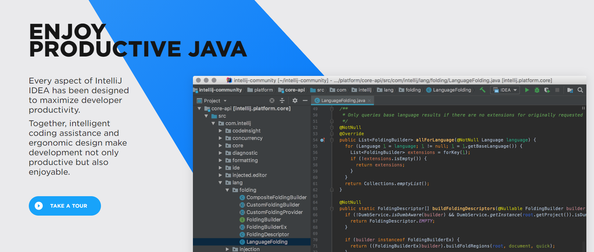Collapse all tree nodes in the Project panel

point(282,101)
